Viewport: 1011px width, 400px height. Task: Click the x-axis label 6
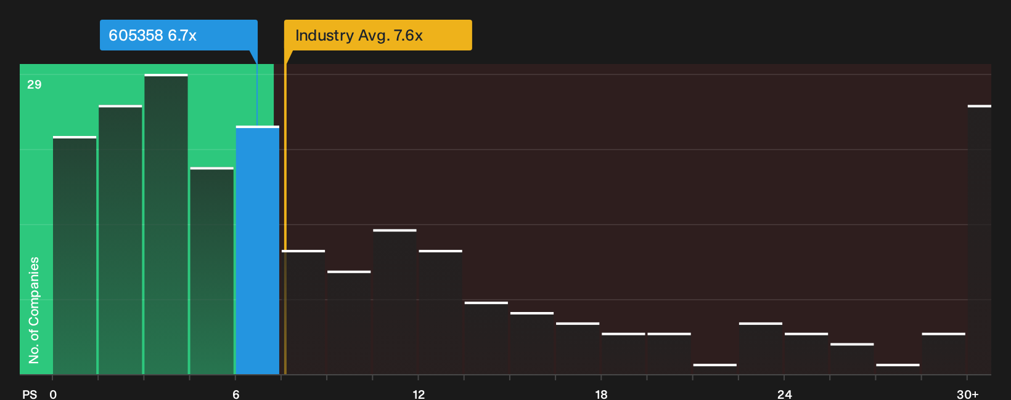click(x=235, y=394)
